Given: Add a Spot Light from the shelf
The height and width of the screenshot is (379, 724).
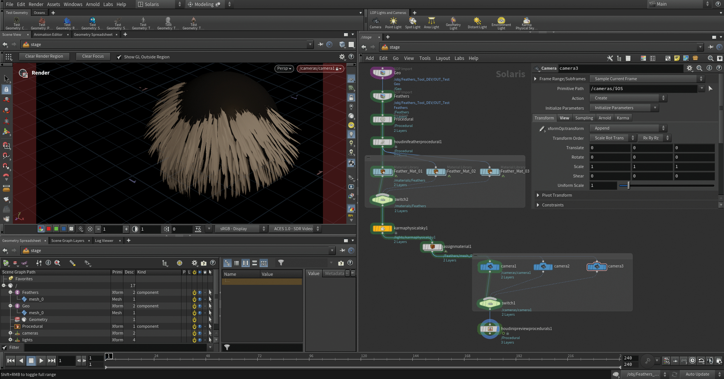Looking at the screenshot, I should [413, 23].
